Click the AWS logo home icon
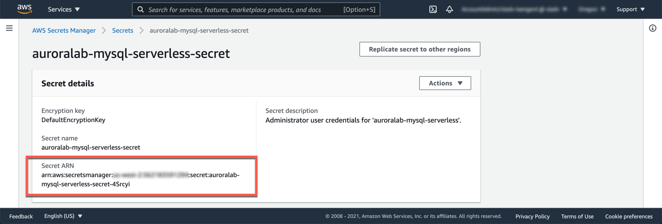The width and height of the screenshot is (662, 224). pos(24,9)
